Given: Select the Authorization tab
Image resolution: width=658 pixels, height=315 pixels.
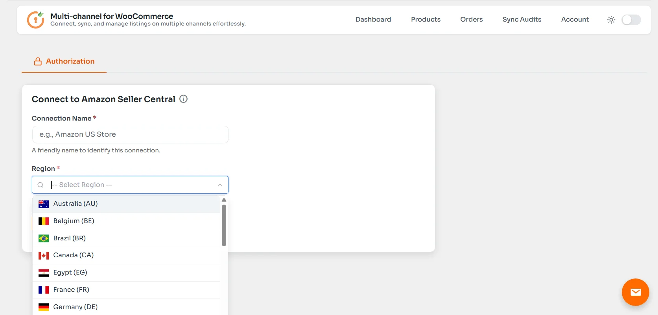Looking at the screenshot, I should 64,61.
